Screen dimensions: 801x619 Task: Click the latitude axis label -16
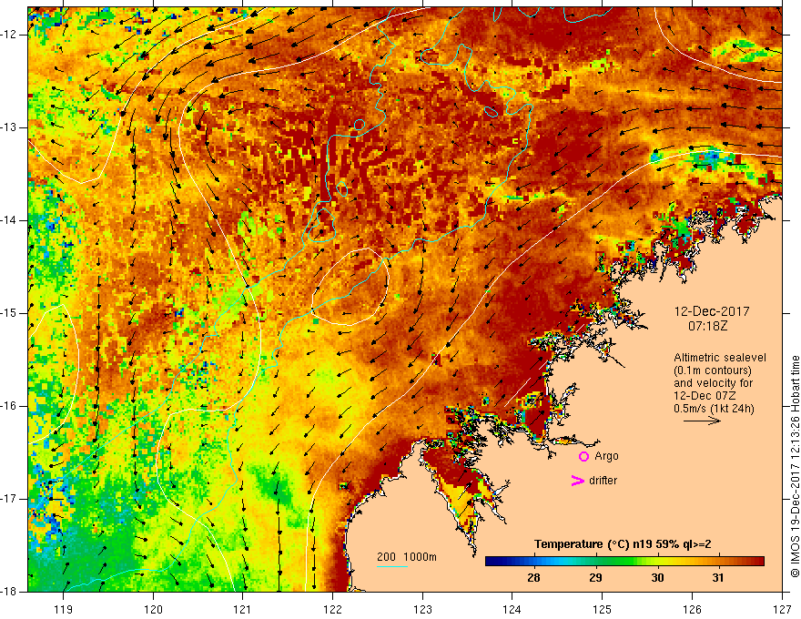9,406
